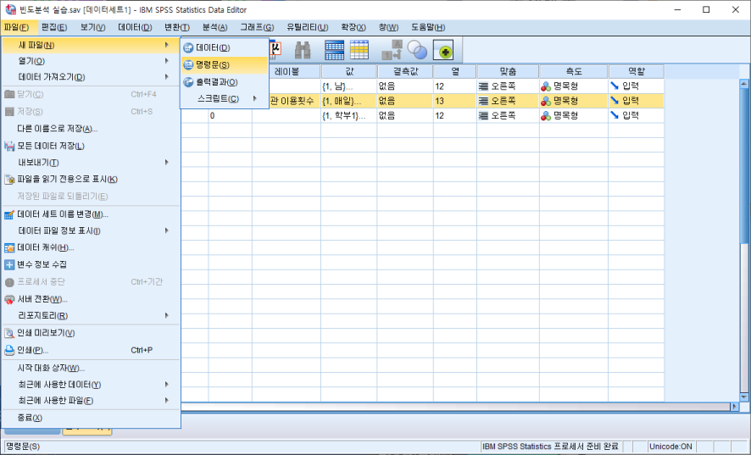751x455 pixels.
Task: Click the '{1, 학부1}...' values cell
Action: tap(348, 115)
